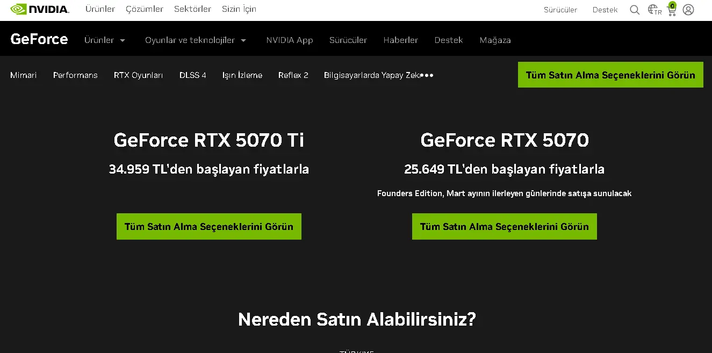Click 25.649 TL price text
Viewport: 712px width, 353px height.
point(505,169)
